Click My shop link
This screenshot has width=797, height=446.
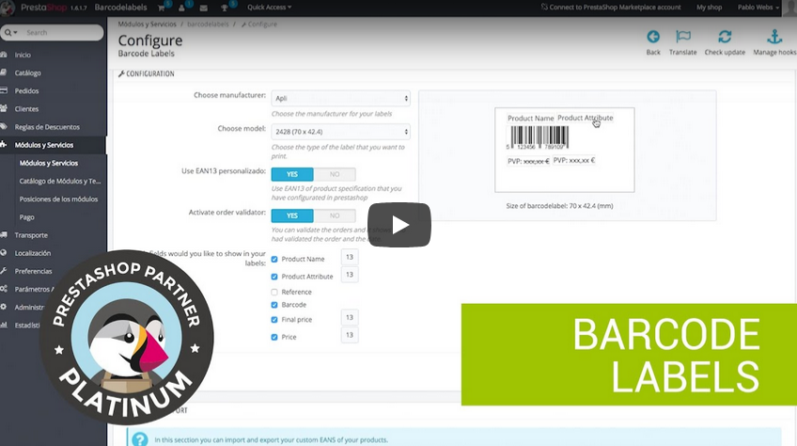click(709, 8)
